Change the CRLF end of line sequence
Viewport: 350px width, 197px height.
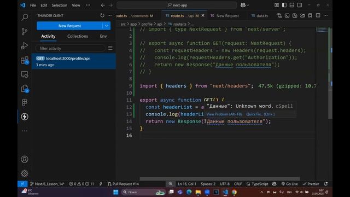[238, 184]
